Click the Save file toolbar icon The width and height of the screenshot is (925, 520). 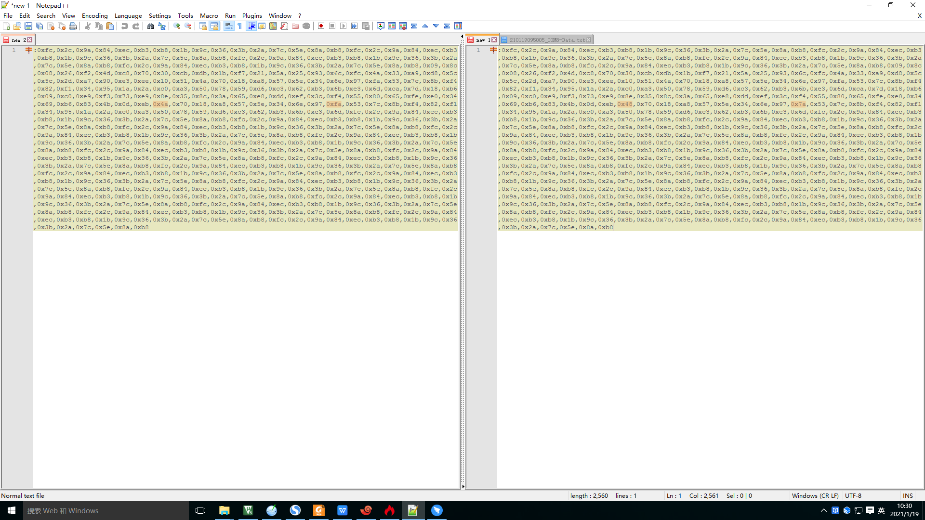click(28, 26)
